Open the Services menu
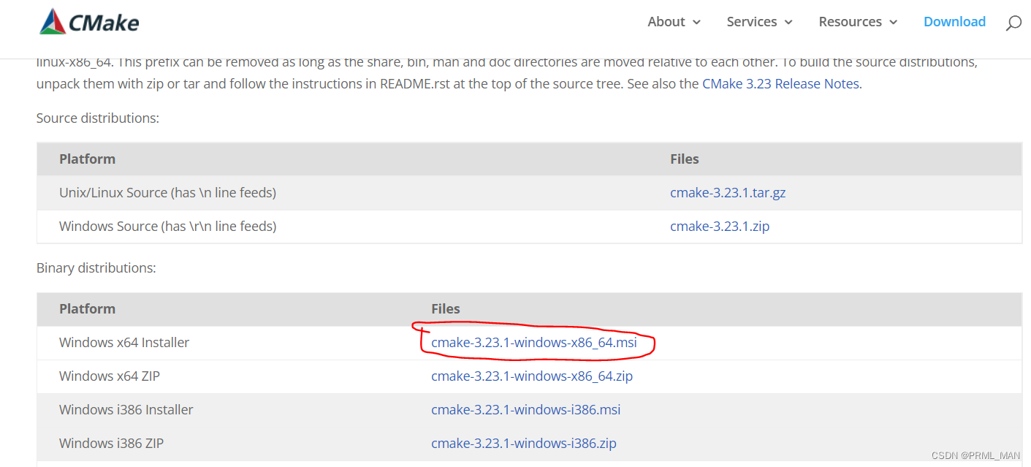Image resolution: width=1031 pixels, height=467 pixels. coord(752,22)
